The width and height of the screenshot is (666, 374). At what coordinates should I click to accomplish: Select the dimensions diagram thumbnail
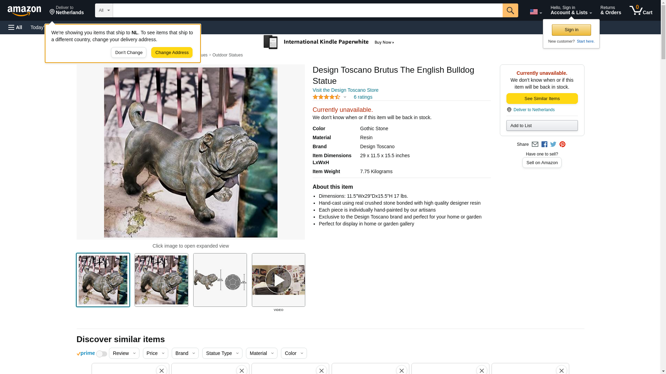tap(220, 280)
